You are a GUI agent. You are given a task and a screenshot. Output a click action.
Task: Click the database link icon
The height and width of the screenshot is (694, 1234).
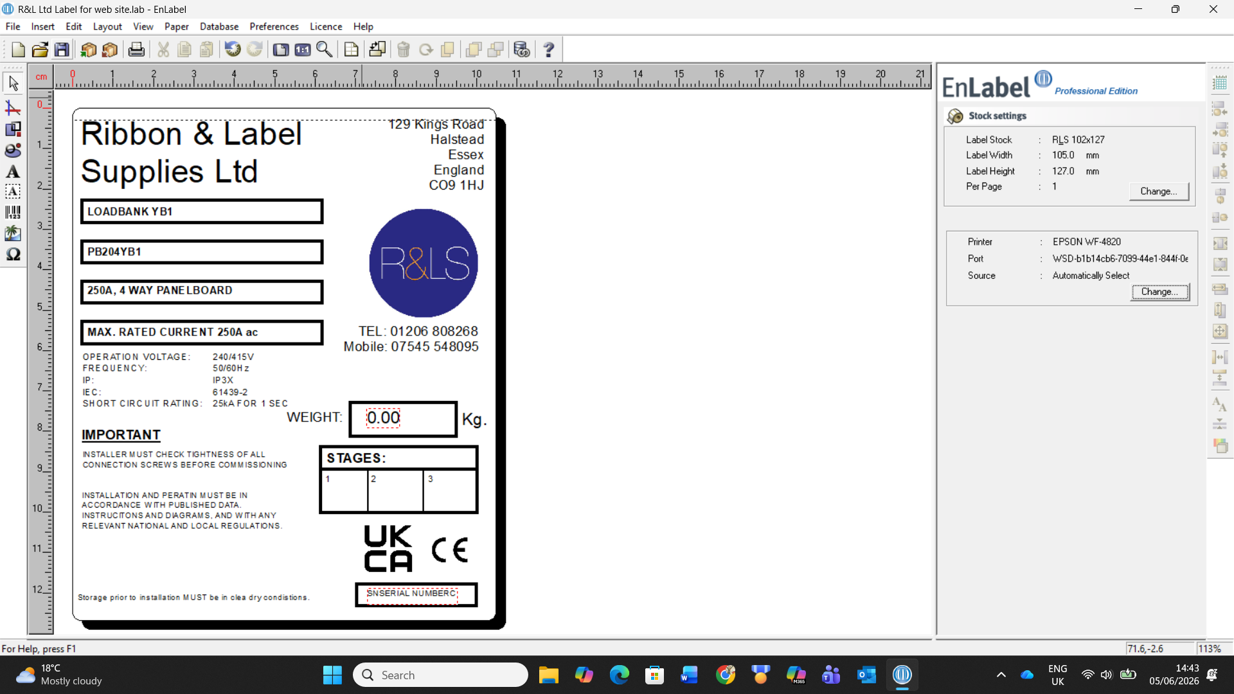522,49
